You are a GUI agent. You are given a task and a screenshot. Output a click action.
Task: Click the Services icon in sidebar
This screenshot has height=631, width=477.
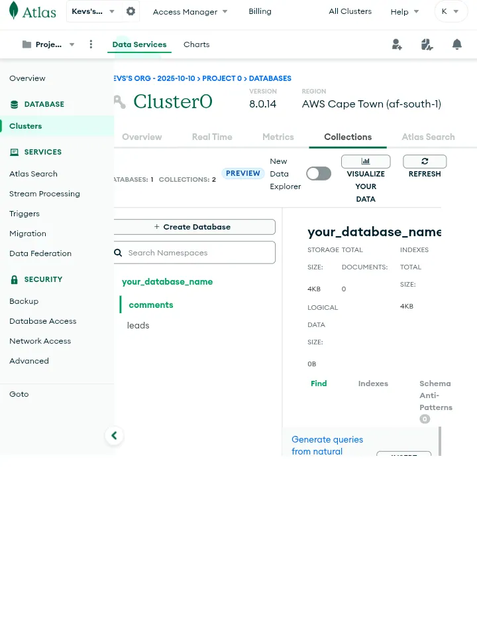coord(14,152)
